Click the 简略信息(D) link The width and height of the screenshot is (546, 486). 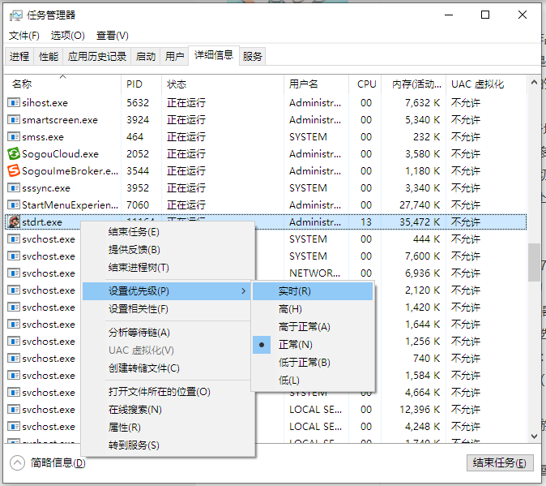coord(58,463)
